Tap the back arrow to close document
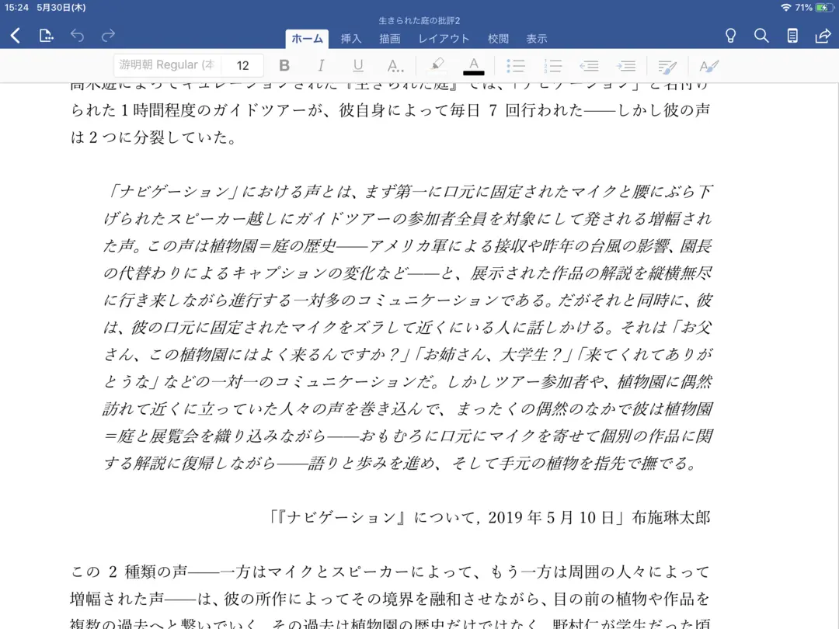Viewport: 839px width, 629px height. (16, 36)
